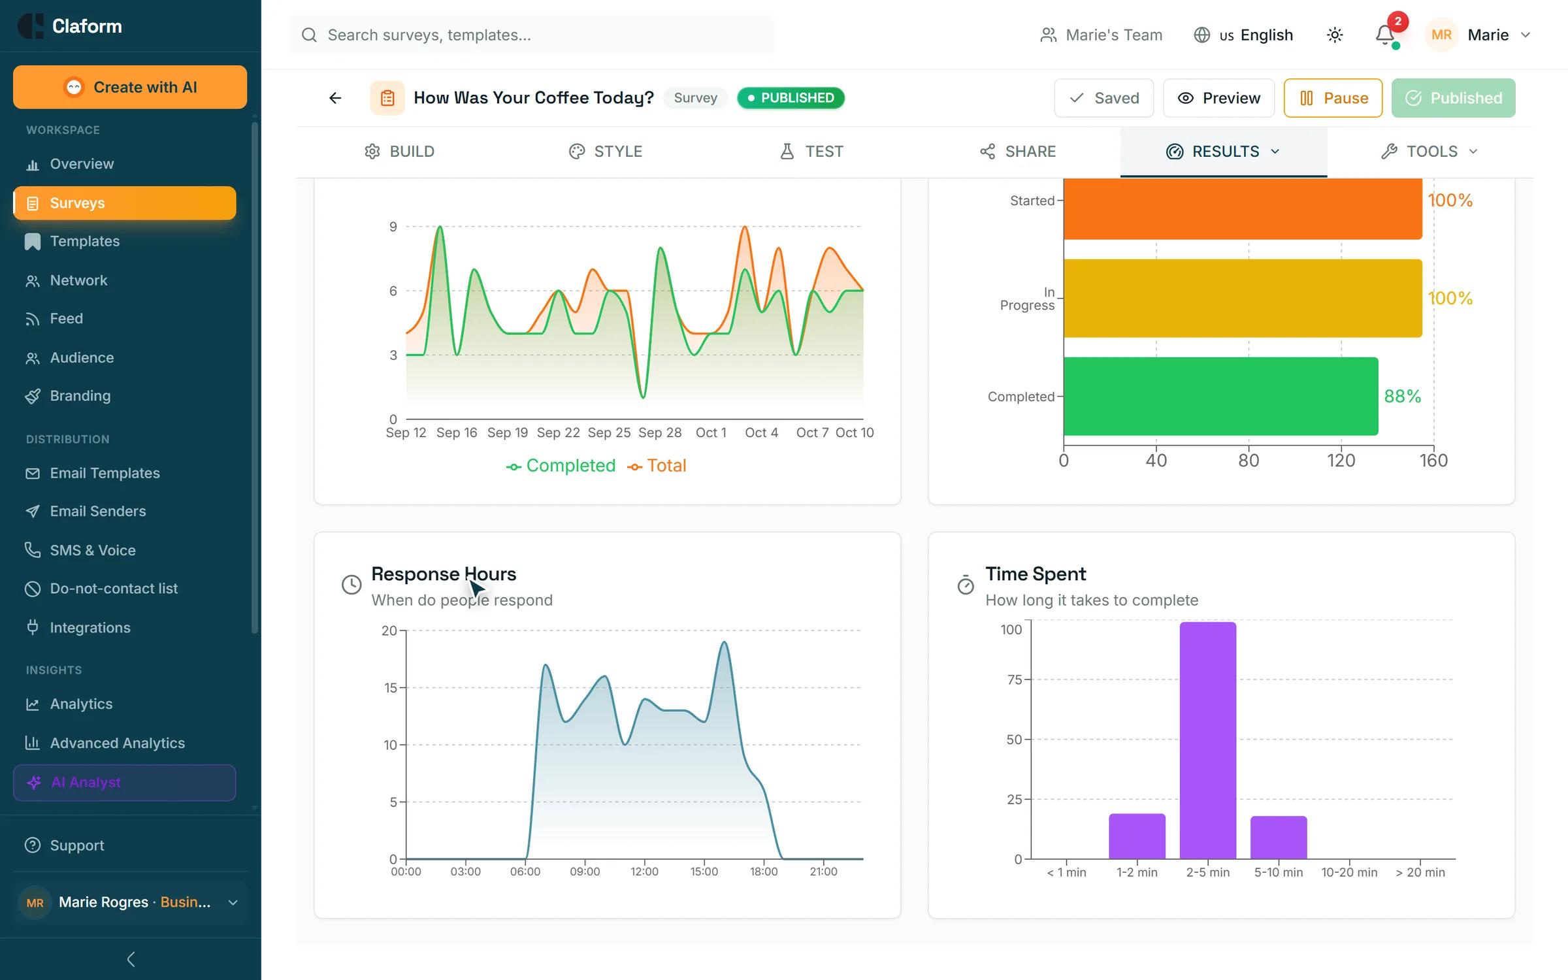
Task: Open SMS & Voice
Action: 124,550
